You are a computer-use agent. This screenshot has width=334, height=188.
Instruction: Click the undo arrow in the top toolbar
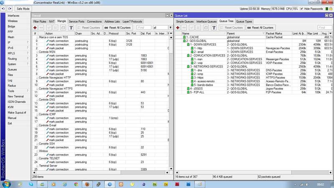pyautogui.click(x=3, y=9)
